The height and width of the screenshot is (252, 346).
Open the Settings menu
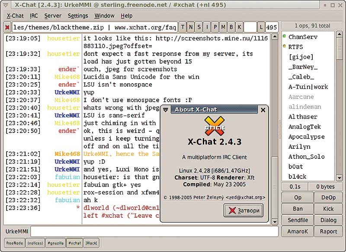(x=78, y=16)
